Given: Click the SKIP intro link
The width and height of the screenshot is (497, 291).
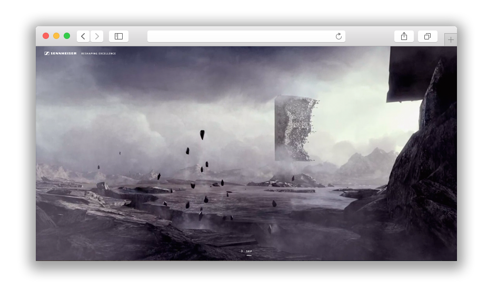Looking at the screenshot, I should (249, 252).
